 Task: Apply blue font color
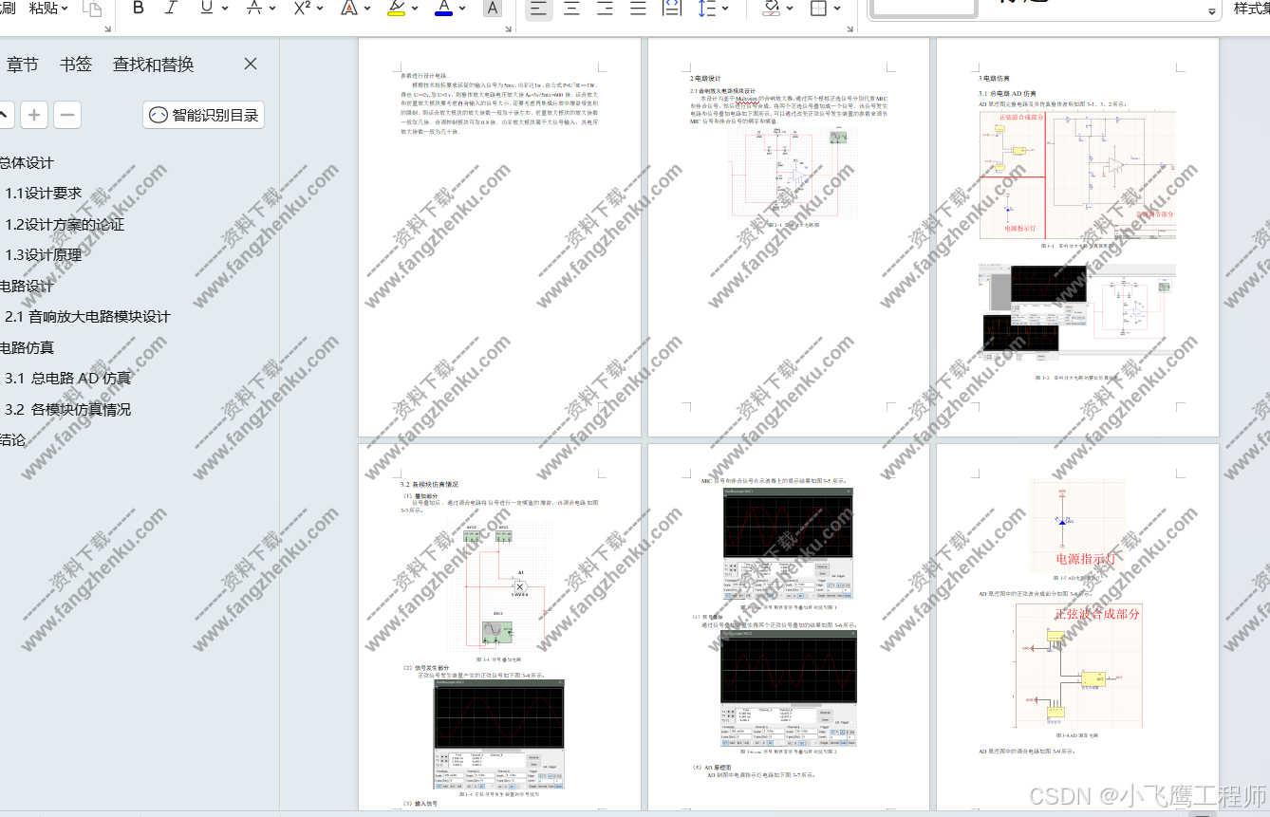click(443, 9)
